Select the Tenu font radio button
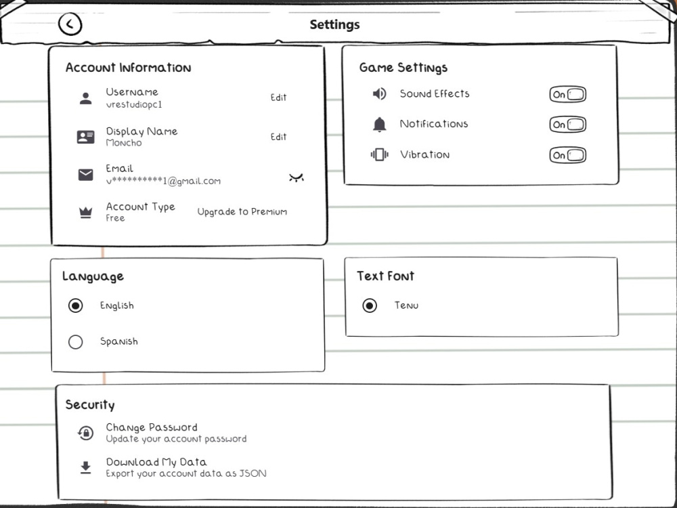Screen dimensions: 677x508 370,305
